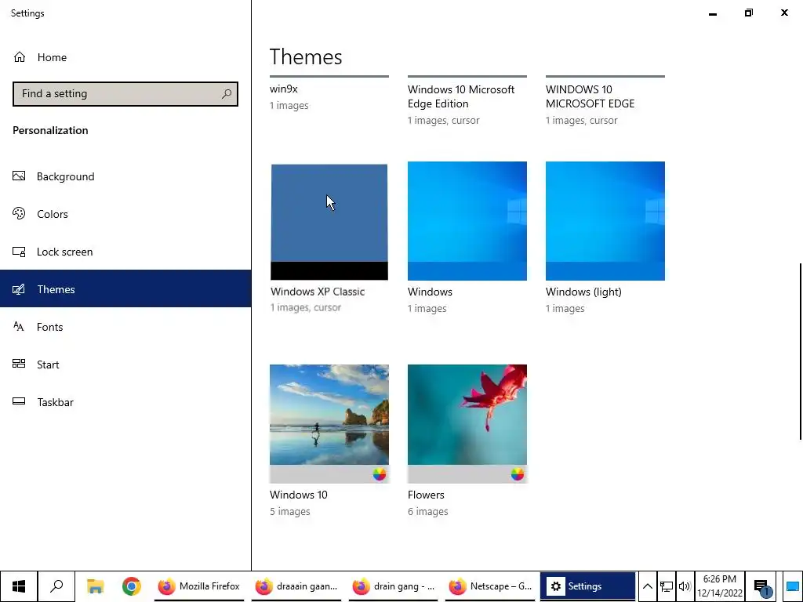Click the color wheel on Windows 10 theme
This screenshot has height=602, width=803.
(x=379, y=474)
